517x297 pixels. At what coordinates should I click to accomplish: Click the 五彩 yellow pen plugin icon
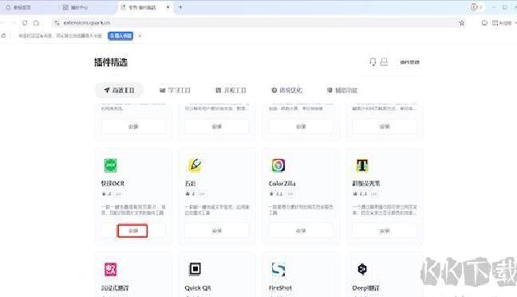pyautogui.click(x=195, y=166)
